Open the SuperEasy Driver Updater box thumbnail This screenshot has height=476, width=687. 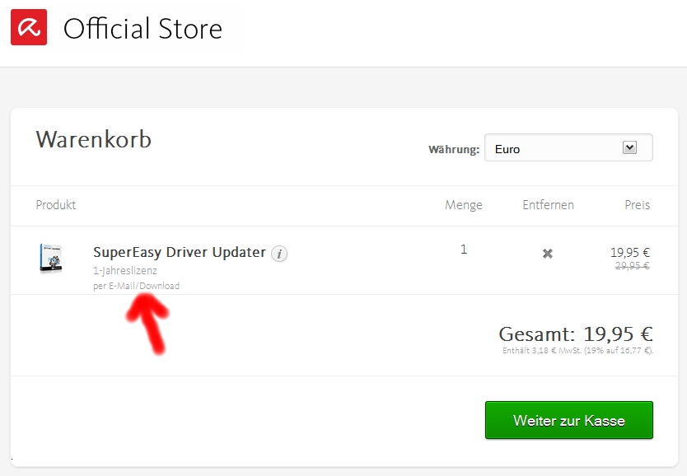(51, 259)
